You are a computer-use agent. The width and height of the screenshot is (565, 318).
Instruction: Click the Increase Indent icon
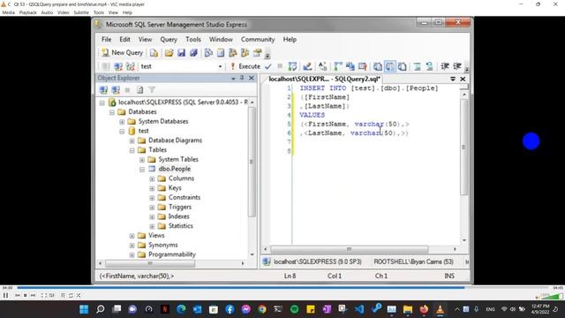pyautogui.click(x=457, y=66)
